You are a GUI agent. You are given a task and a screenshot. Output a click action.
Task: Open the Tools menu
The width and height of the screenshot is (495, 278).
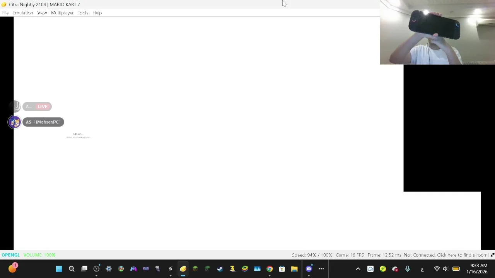coord(83,13)
